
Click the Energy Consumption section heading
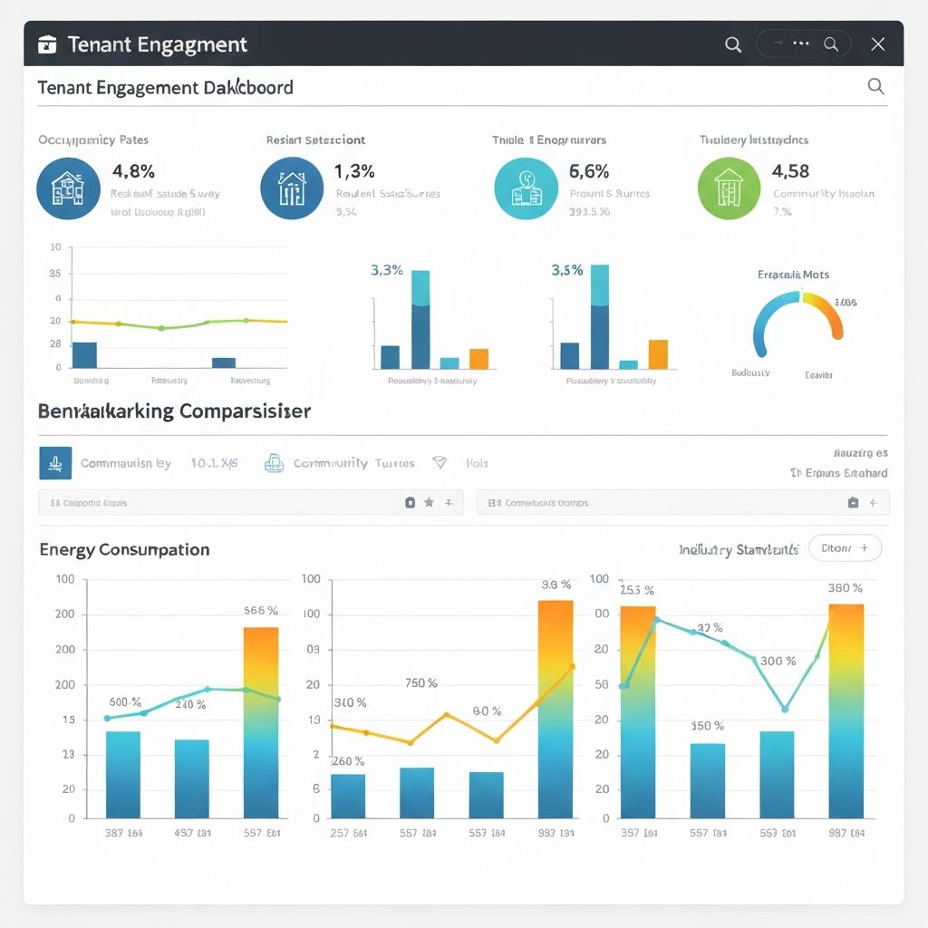tap(124, 549)
